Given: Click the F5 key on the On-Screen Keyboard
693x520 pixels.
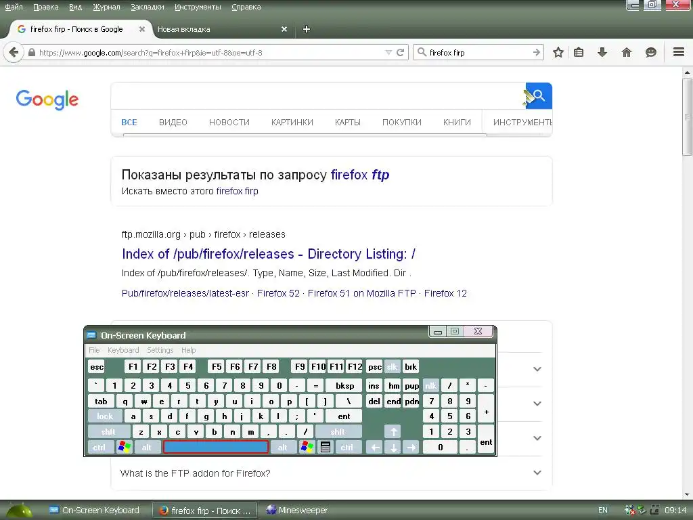Looking at the screenshot, I should click(x=217, y=366).
